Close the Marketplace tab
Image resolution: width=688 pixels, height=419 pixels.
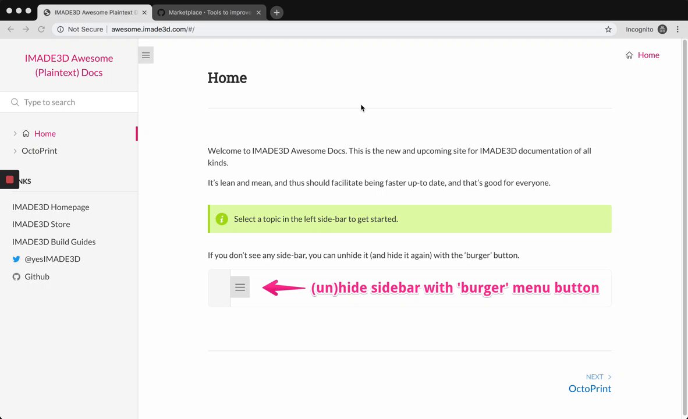point(258,12)
